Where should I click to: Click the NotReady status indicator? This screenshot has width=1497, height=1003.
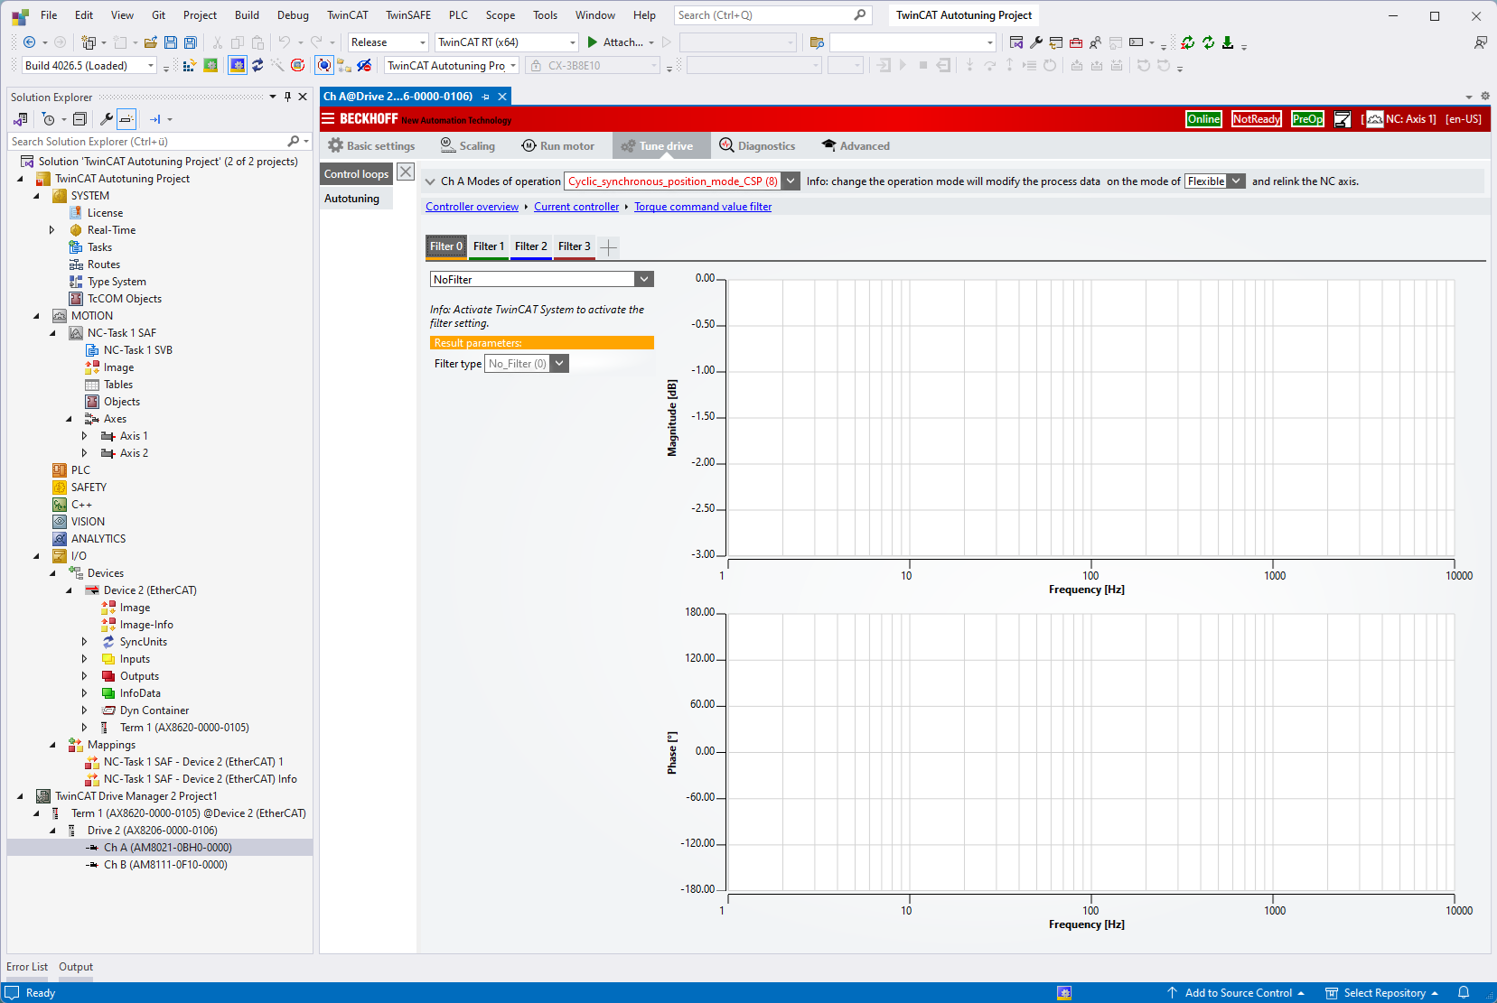tap(1257, 119)
